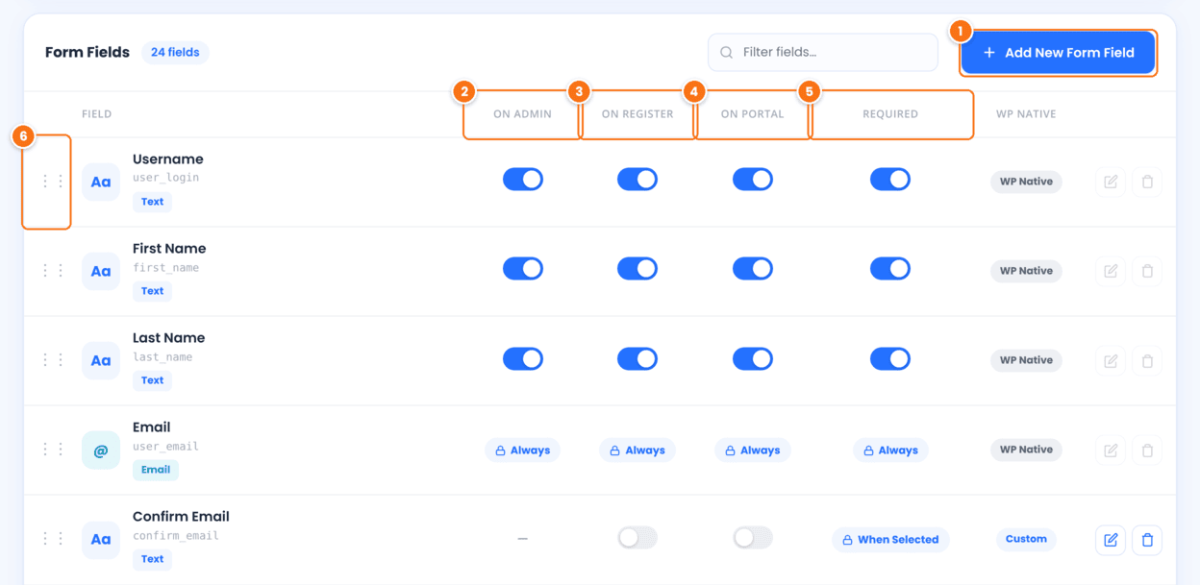The height and width of the screenshot is (585, 1200).
Task: Click the WP Native badge in Username row
Action: [1026, 182]
